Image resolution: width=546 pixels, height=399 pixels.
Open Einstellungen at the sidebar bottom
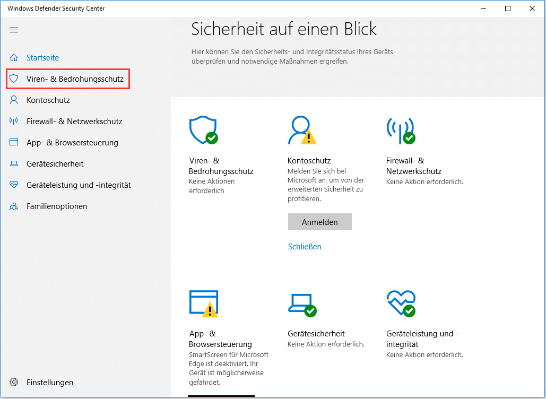tap(50, 383)
